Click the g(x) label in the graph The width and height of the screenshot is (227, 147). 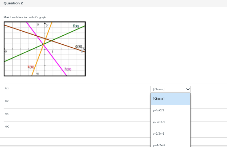point(79,47)
